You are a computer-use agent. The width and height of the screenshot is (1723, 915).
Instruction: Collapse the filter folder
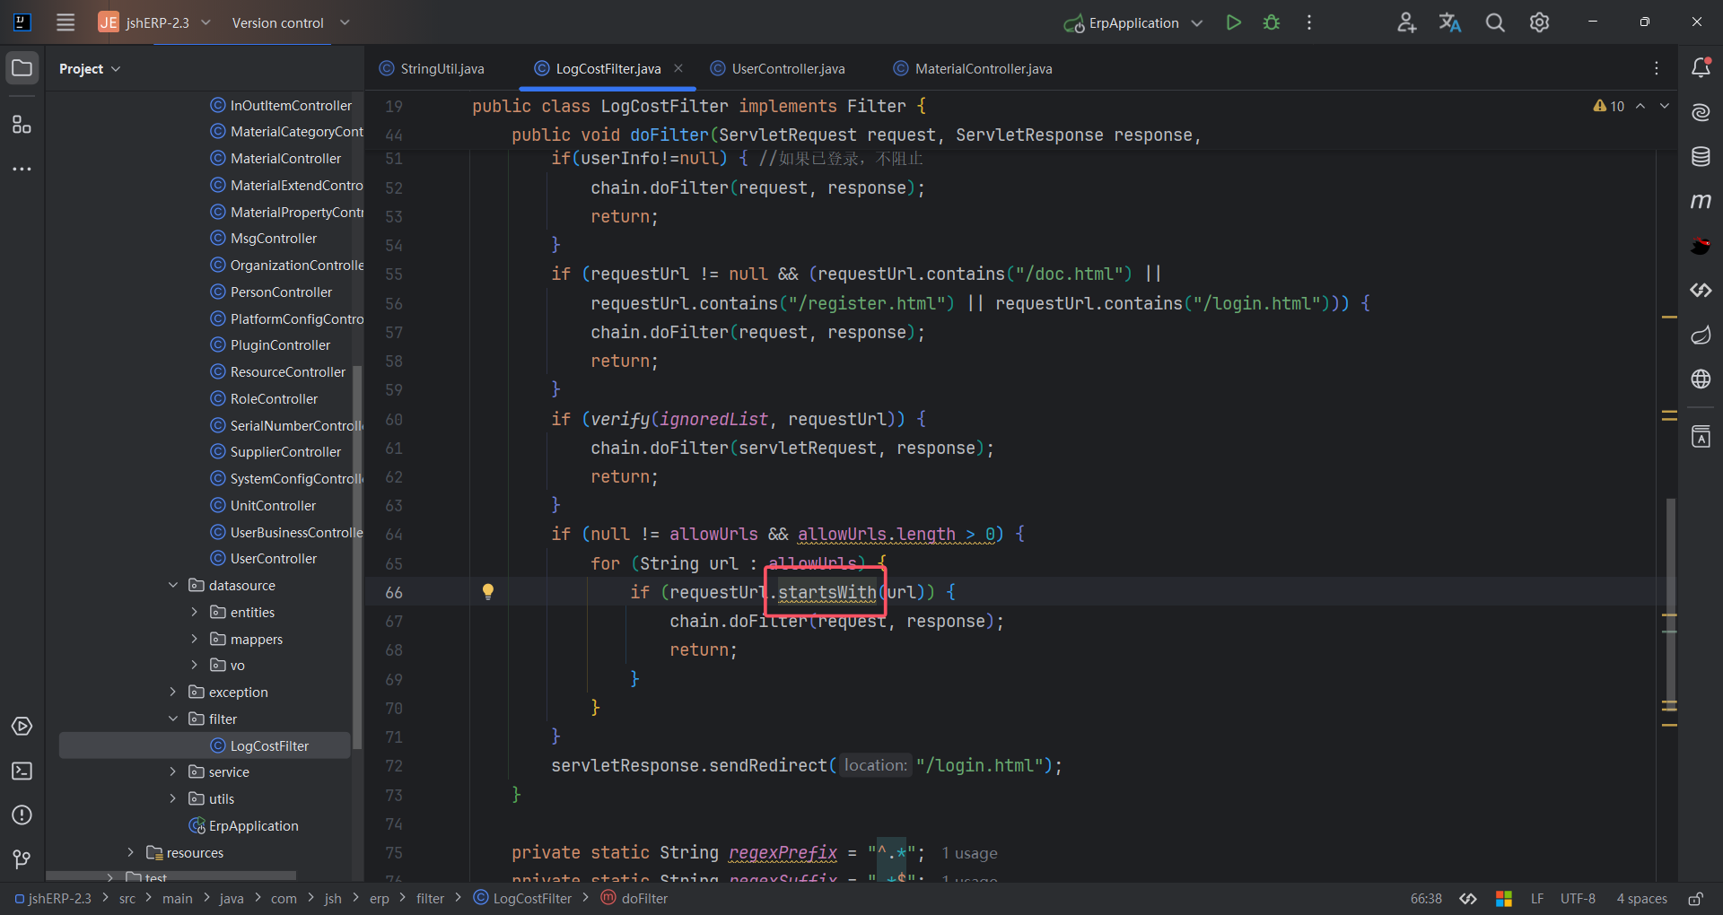click(173, 719)
